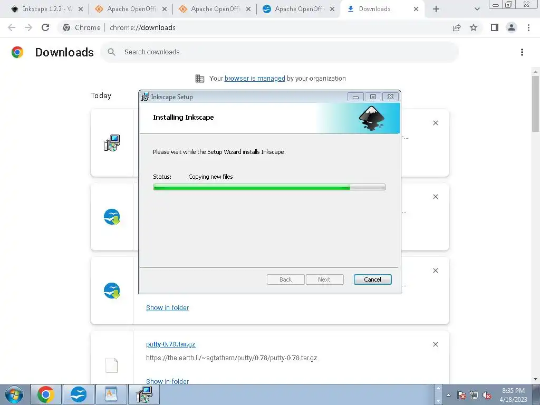The image size is (540, 405).
Task: Open the putty-0.78.tar.gz file link
Action: coord(170,344)
